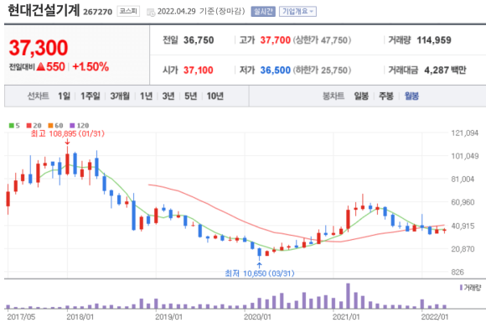Switch to 주봉 candlestick chart

tap(386, 96)
